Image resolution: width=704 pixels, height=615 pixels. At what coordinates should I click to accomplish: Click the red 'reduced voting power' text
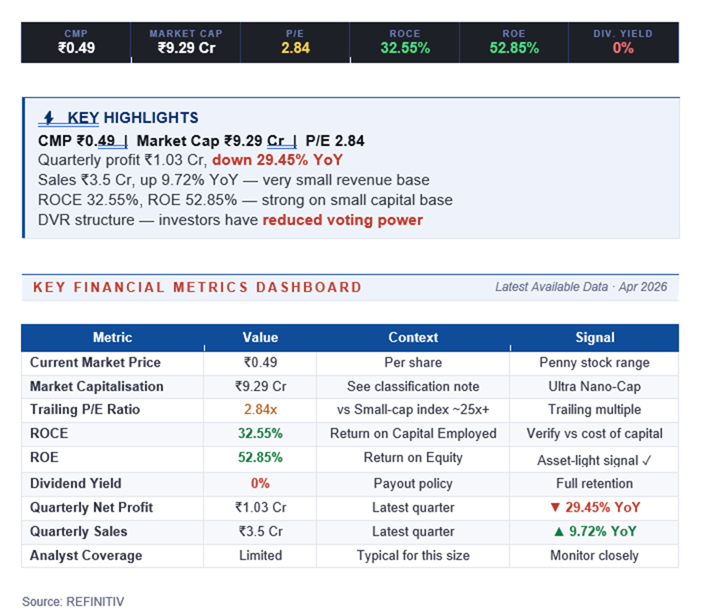coord(342,220)
